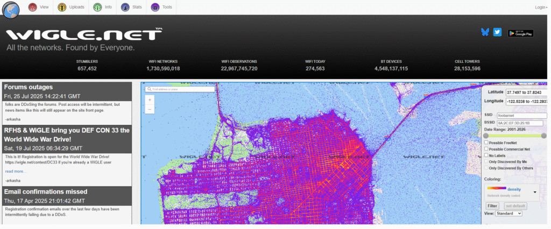
Task: Click the Longitude range field
Action: 526,102
